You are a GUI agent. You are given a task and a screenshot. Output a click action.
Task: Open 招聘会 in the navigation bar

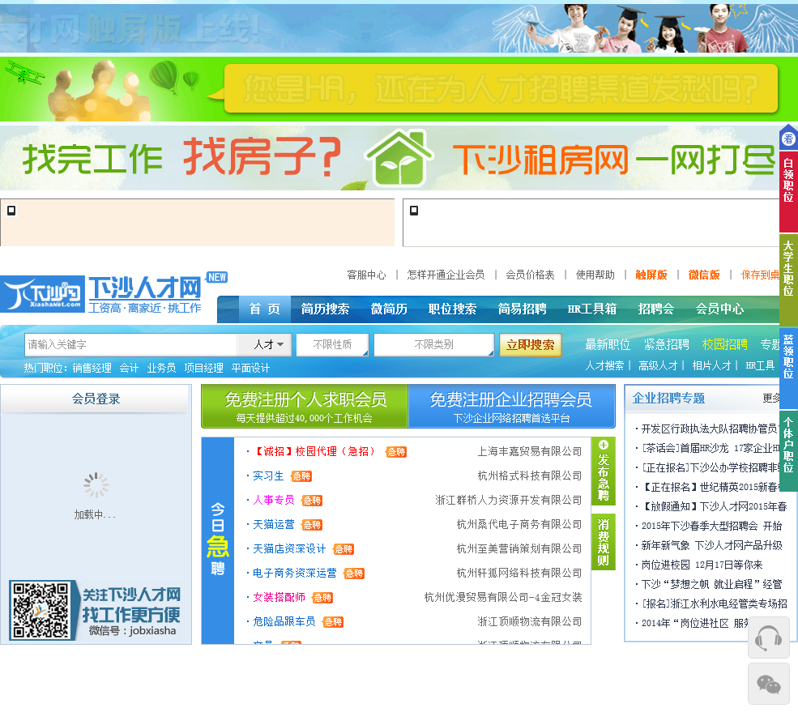656,309
